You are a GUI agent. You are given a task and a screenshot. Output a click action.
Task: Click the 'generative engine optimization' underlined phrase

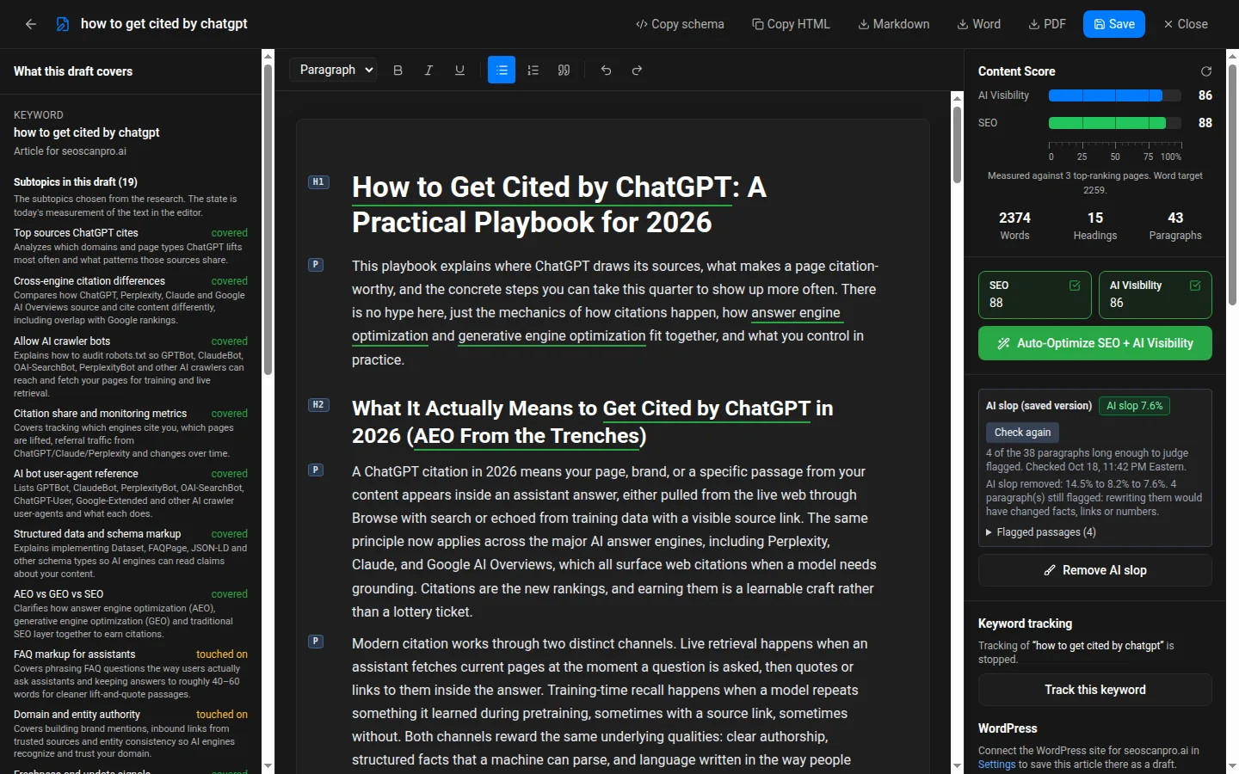(x=552, y=336)
